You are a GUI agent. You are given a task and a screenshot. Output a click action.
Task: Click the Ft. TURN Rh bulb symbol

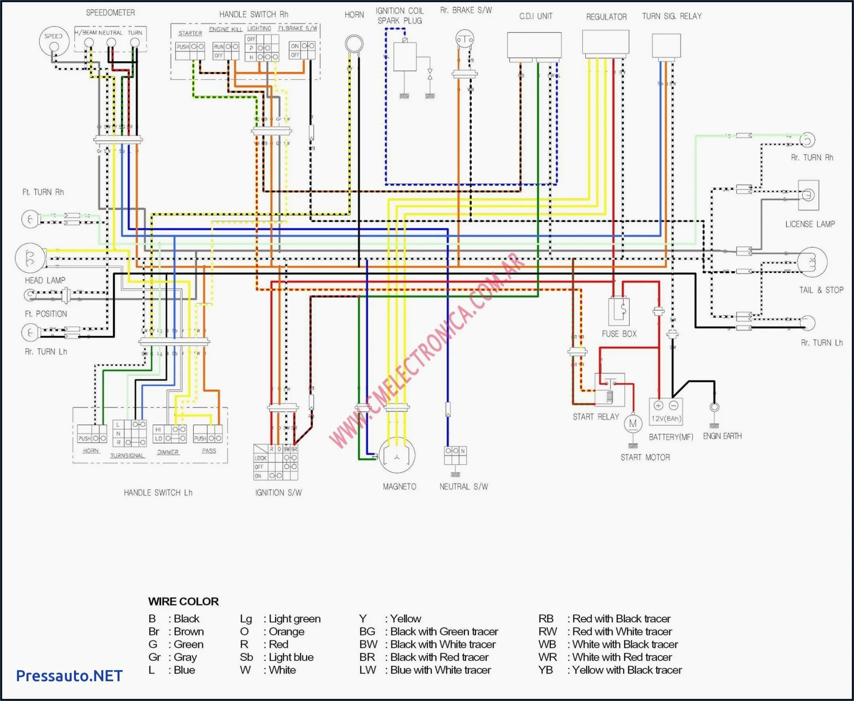click(30, 219)
